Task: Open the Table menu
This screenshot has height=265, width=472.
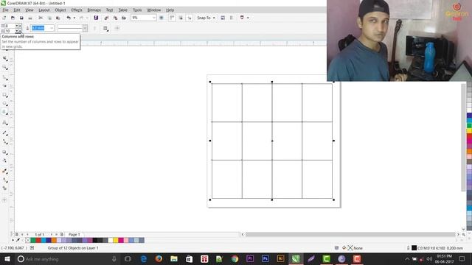Action: click(x=123, y=10)
